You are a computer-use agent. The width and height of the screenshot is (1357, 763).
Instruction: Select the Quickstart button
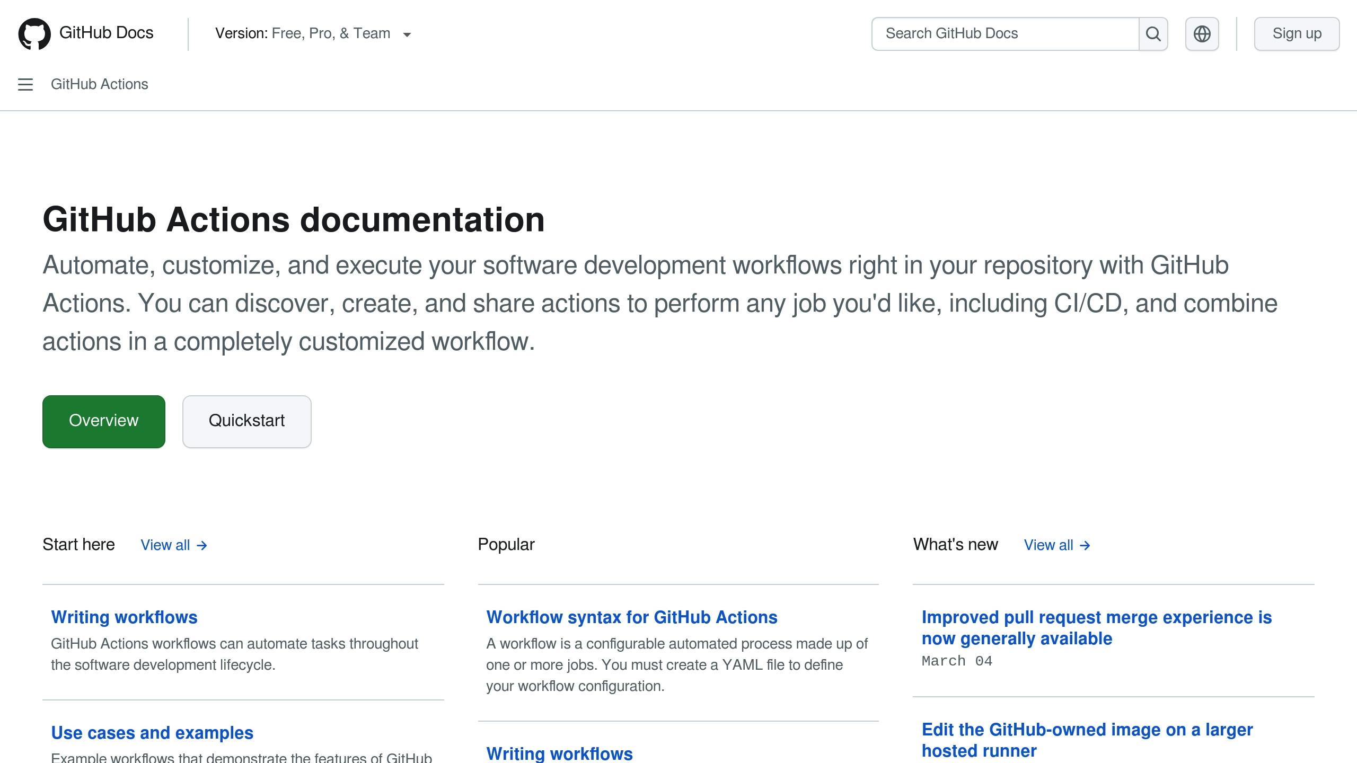coord(247,421)
